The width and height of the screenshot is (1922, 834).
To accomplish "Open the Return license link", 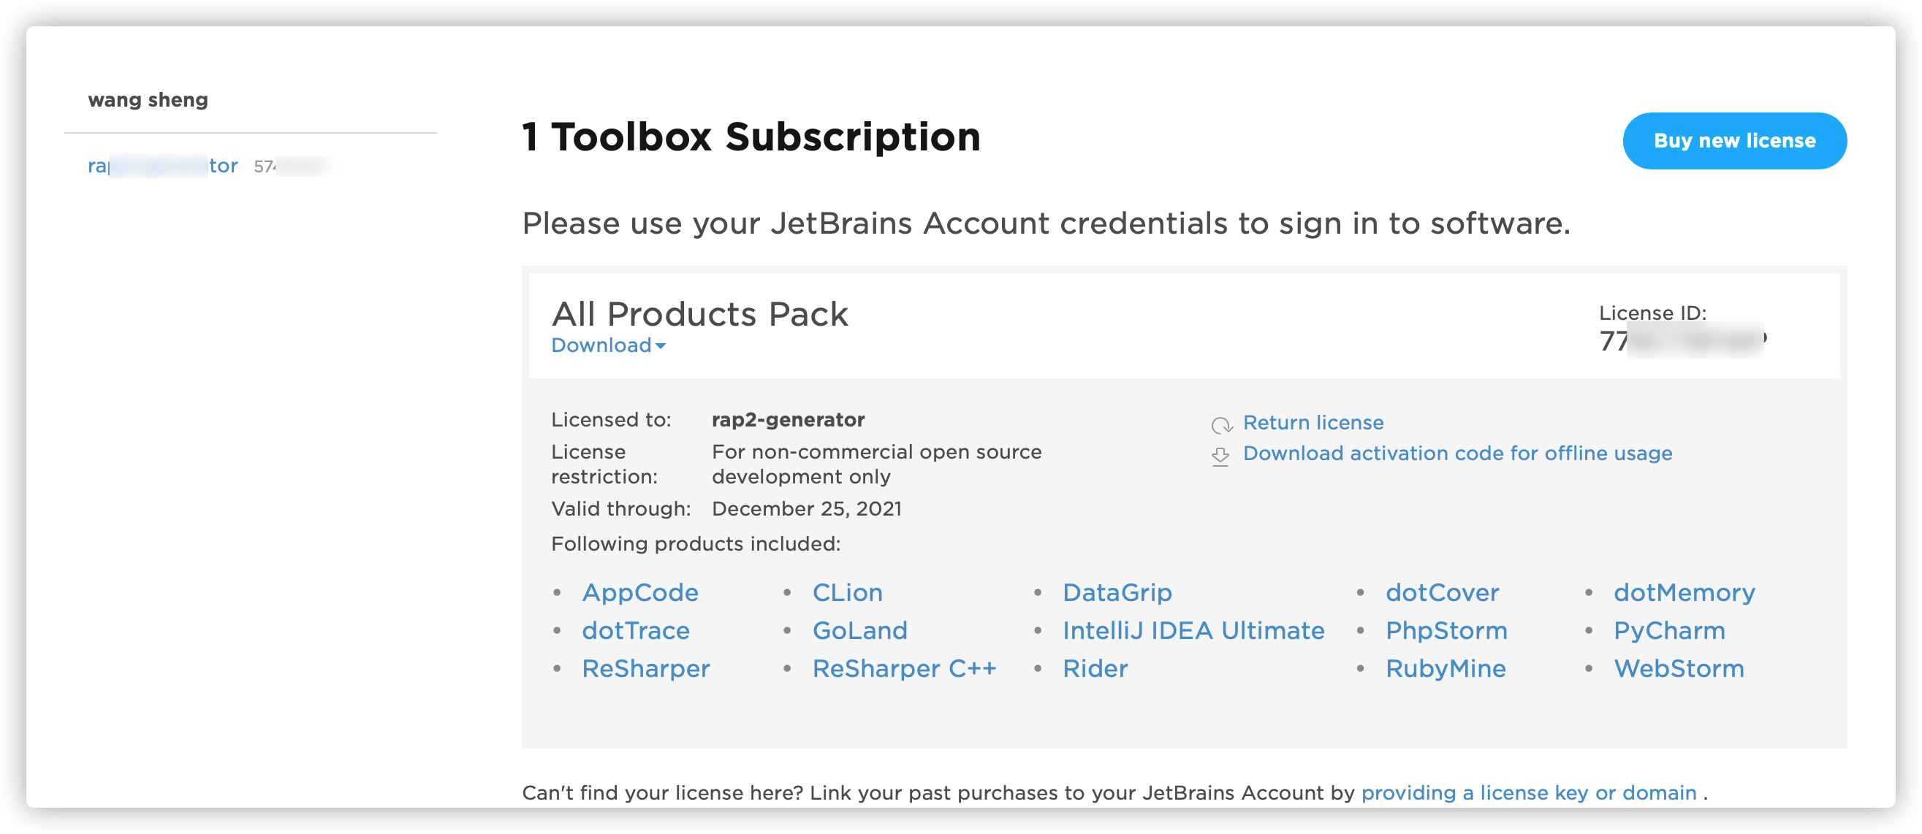I will coord(1313,423).
